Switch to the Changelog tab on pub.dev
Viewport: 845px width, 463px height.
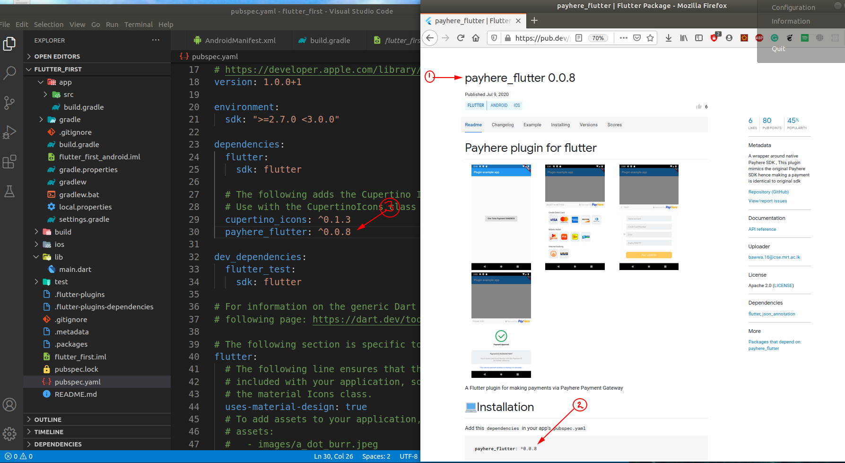click(x=502, y=124)
